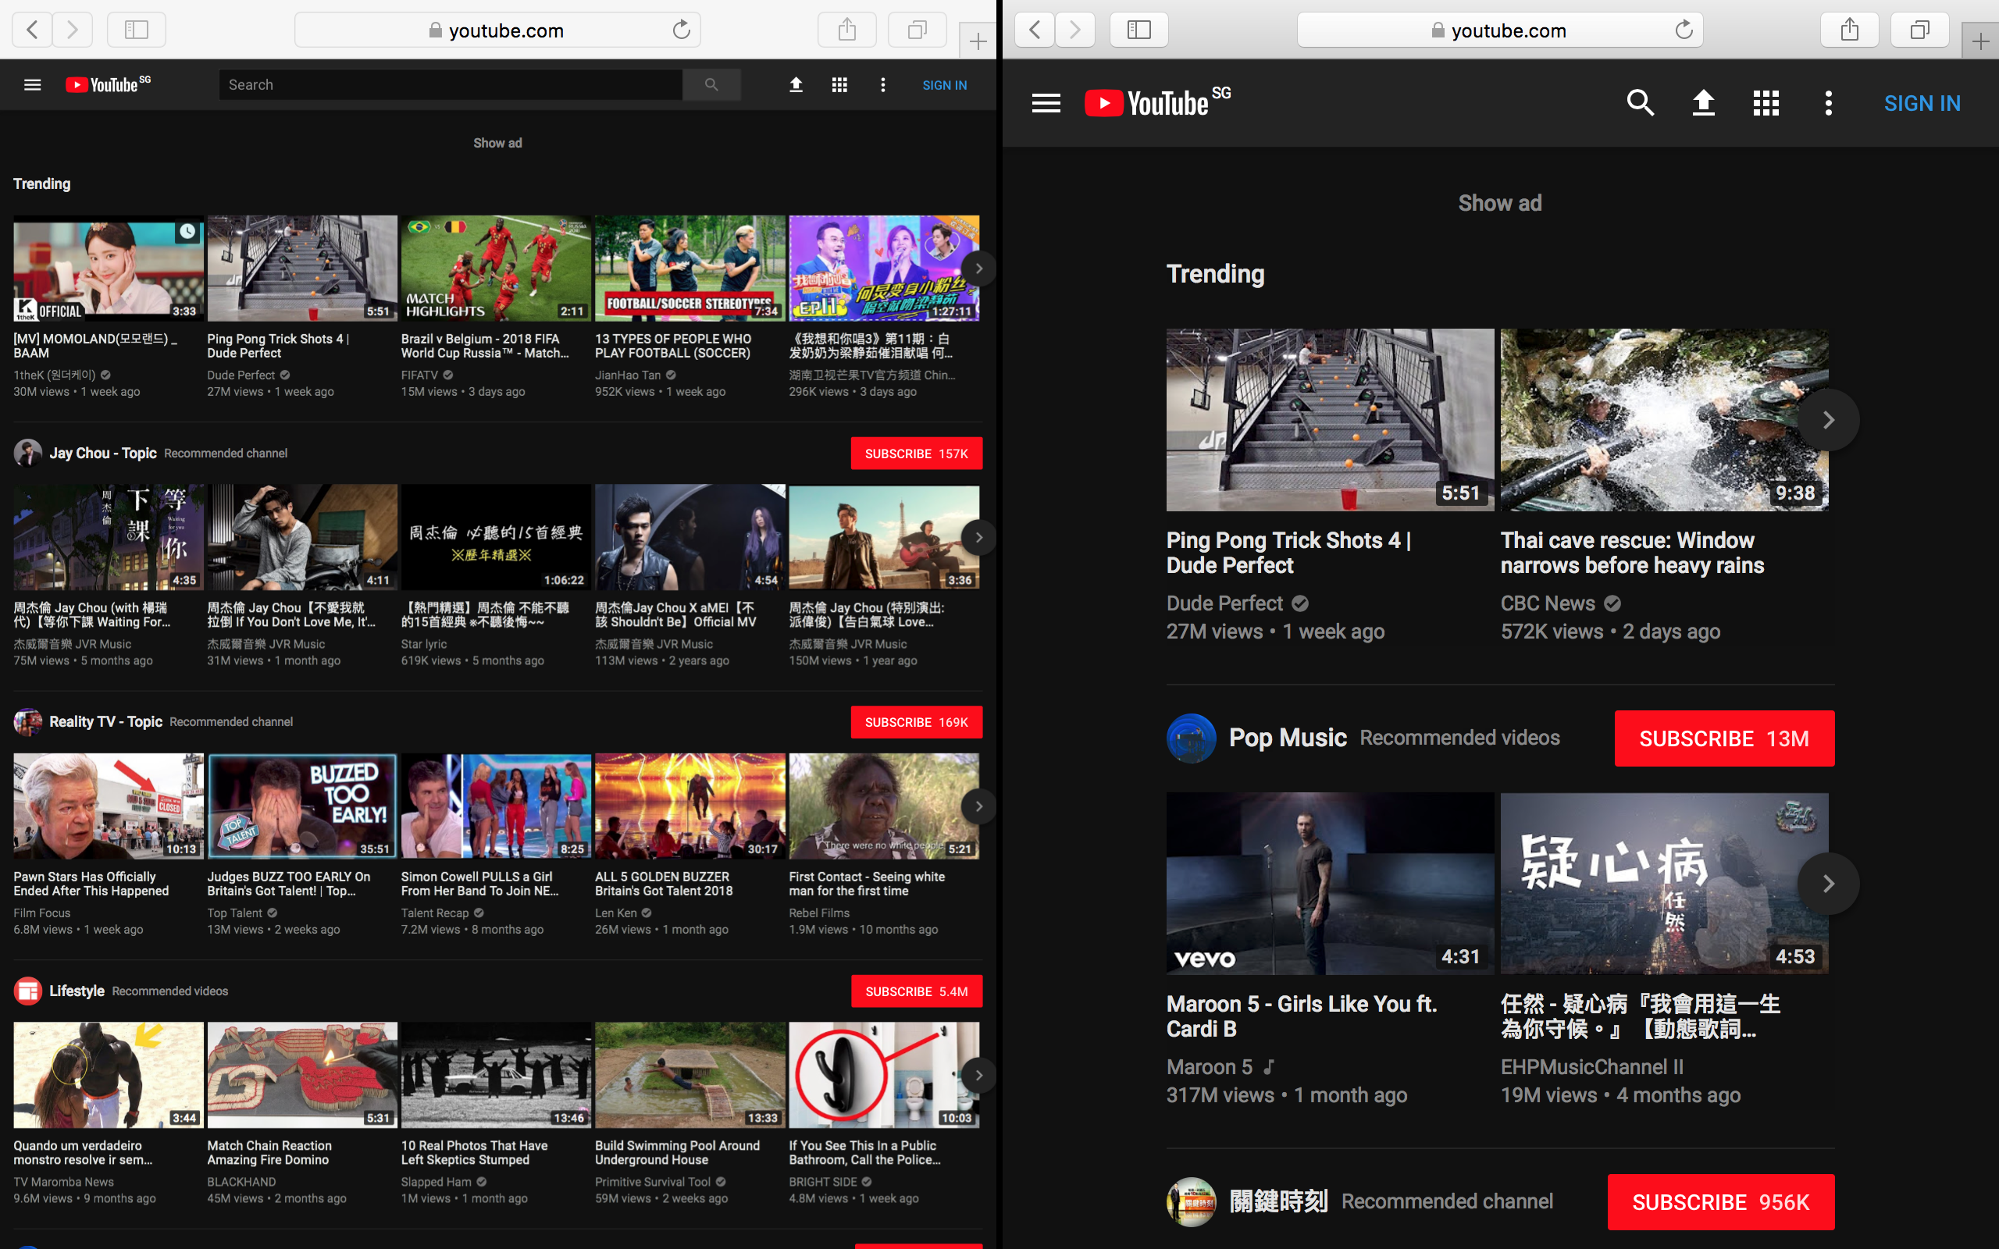Open YouTube guide menu in left window
Screen dimensions: 1999x1249
(32, 85)
